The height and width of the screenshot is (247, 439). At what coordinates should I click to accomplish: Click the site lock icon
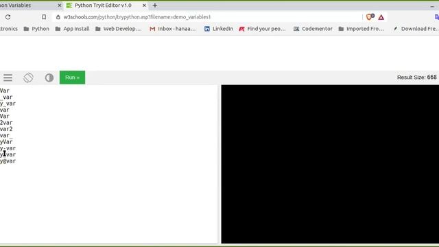(x=58, y=17)
